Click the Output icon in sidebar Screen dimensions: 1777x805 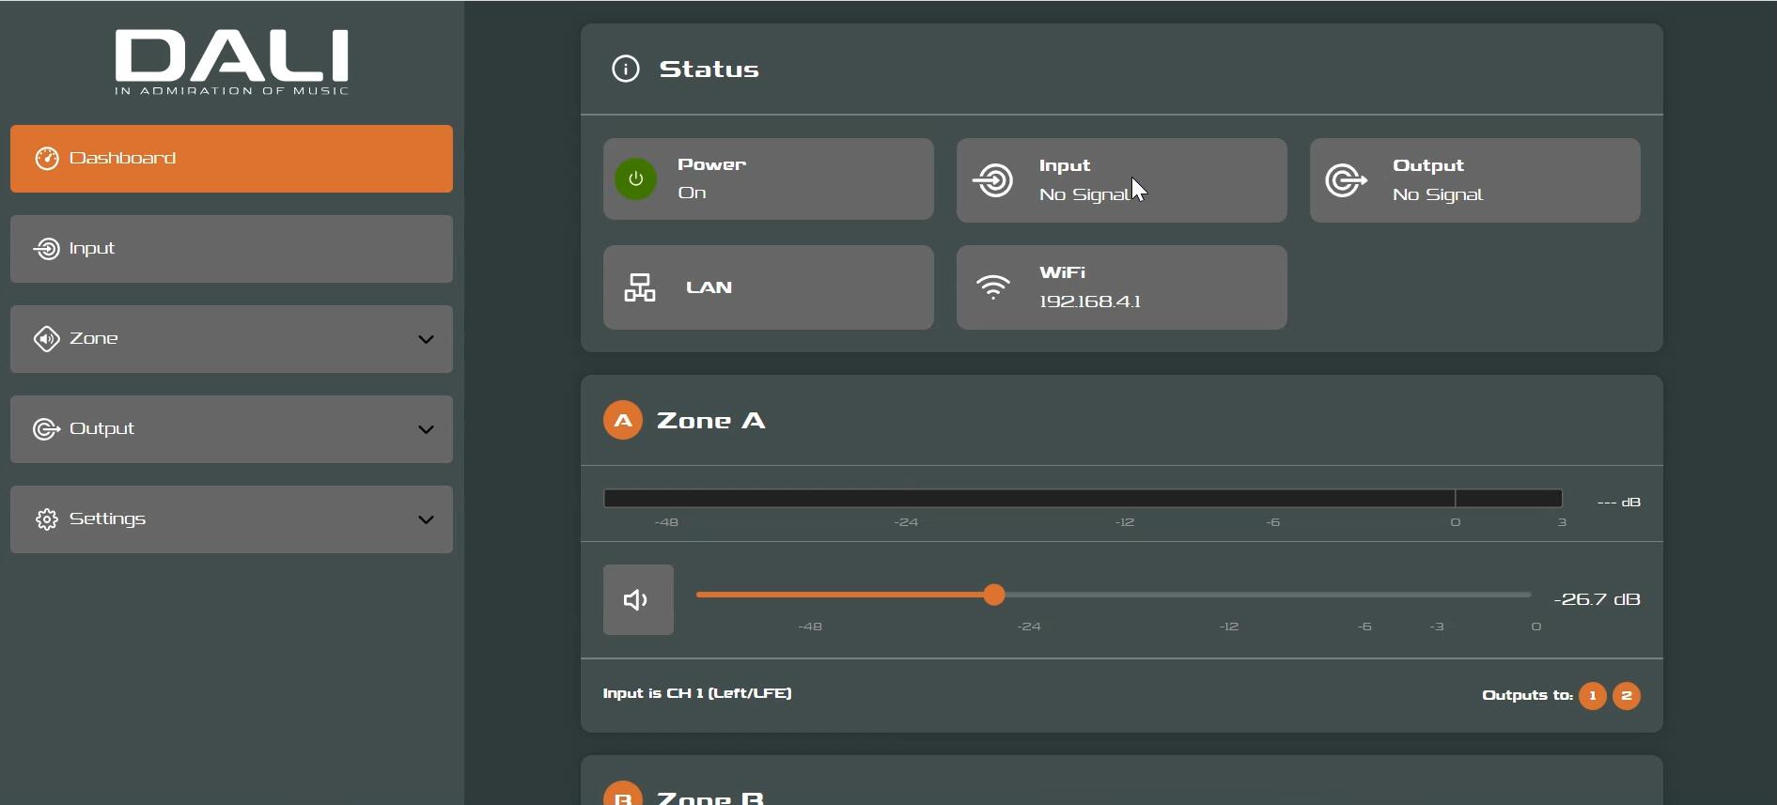(46, 429)
